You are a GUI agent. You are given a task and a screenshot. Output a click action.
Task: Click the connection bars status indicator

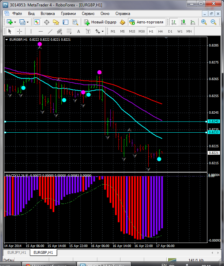tap(172, 260)
